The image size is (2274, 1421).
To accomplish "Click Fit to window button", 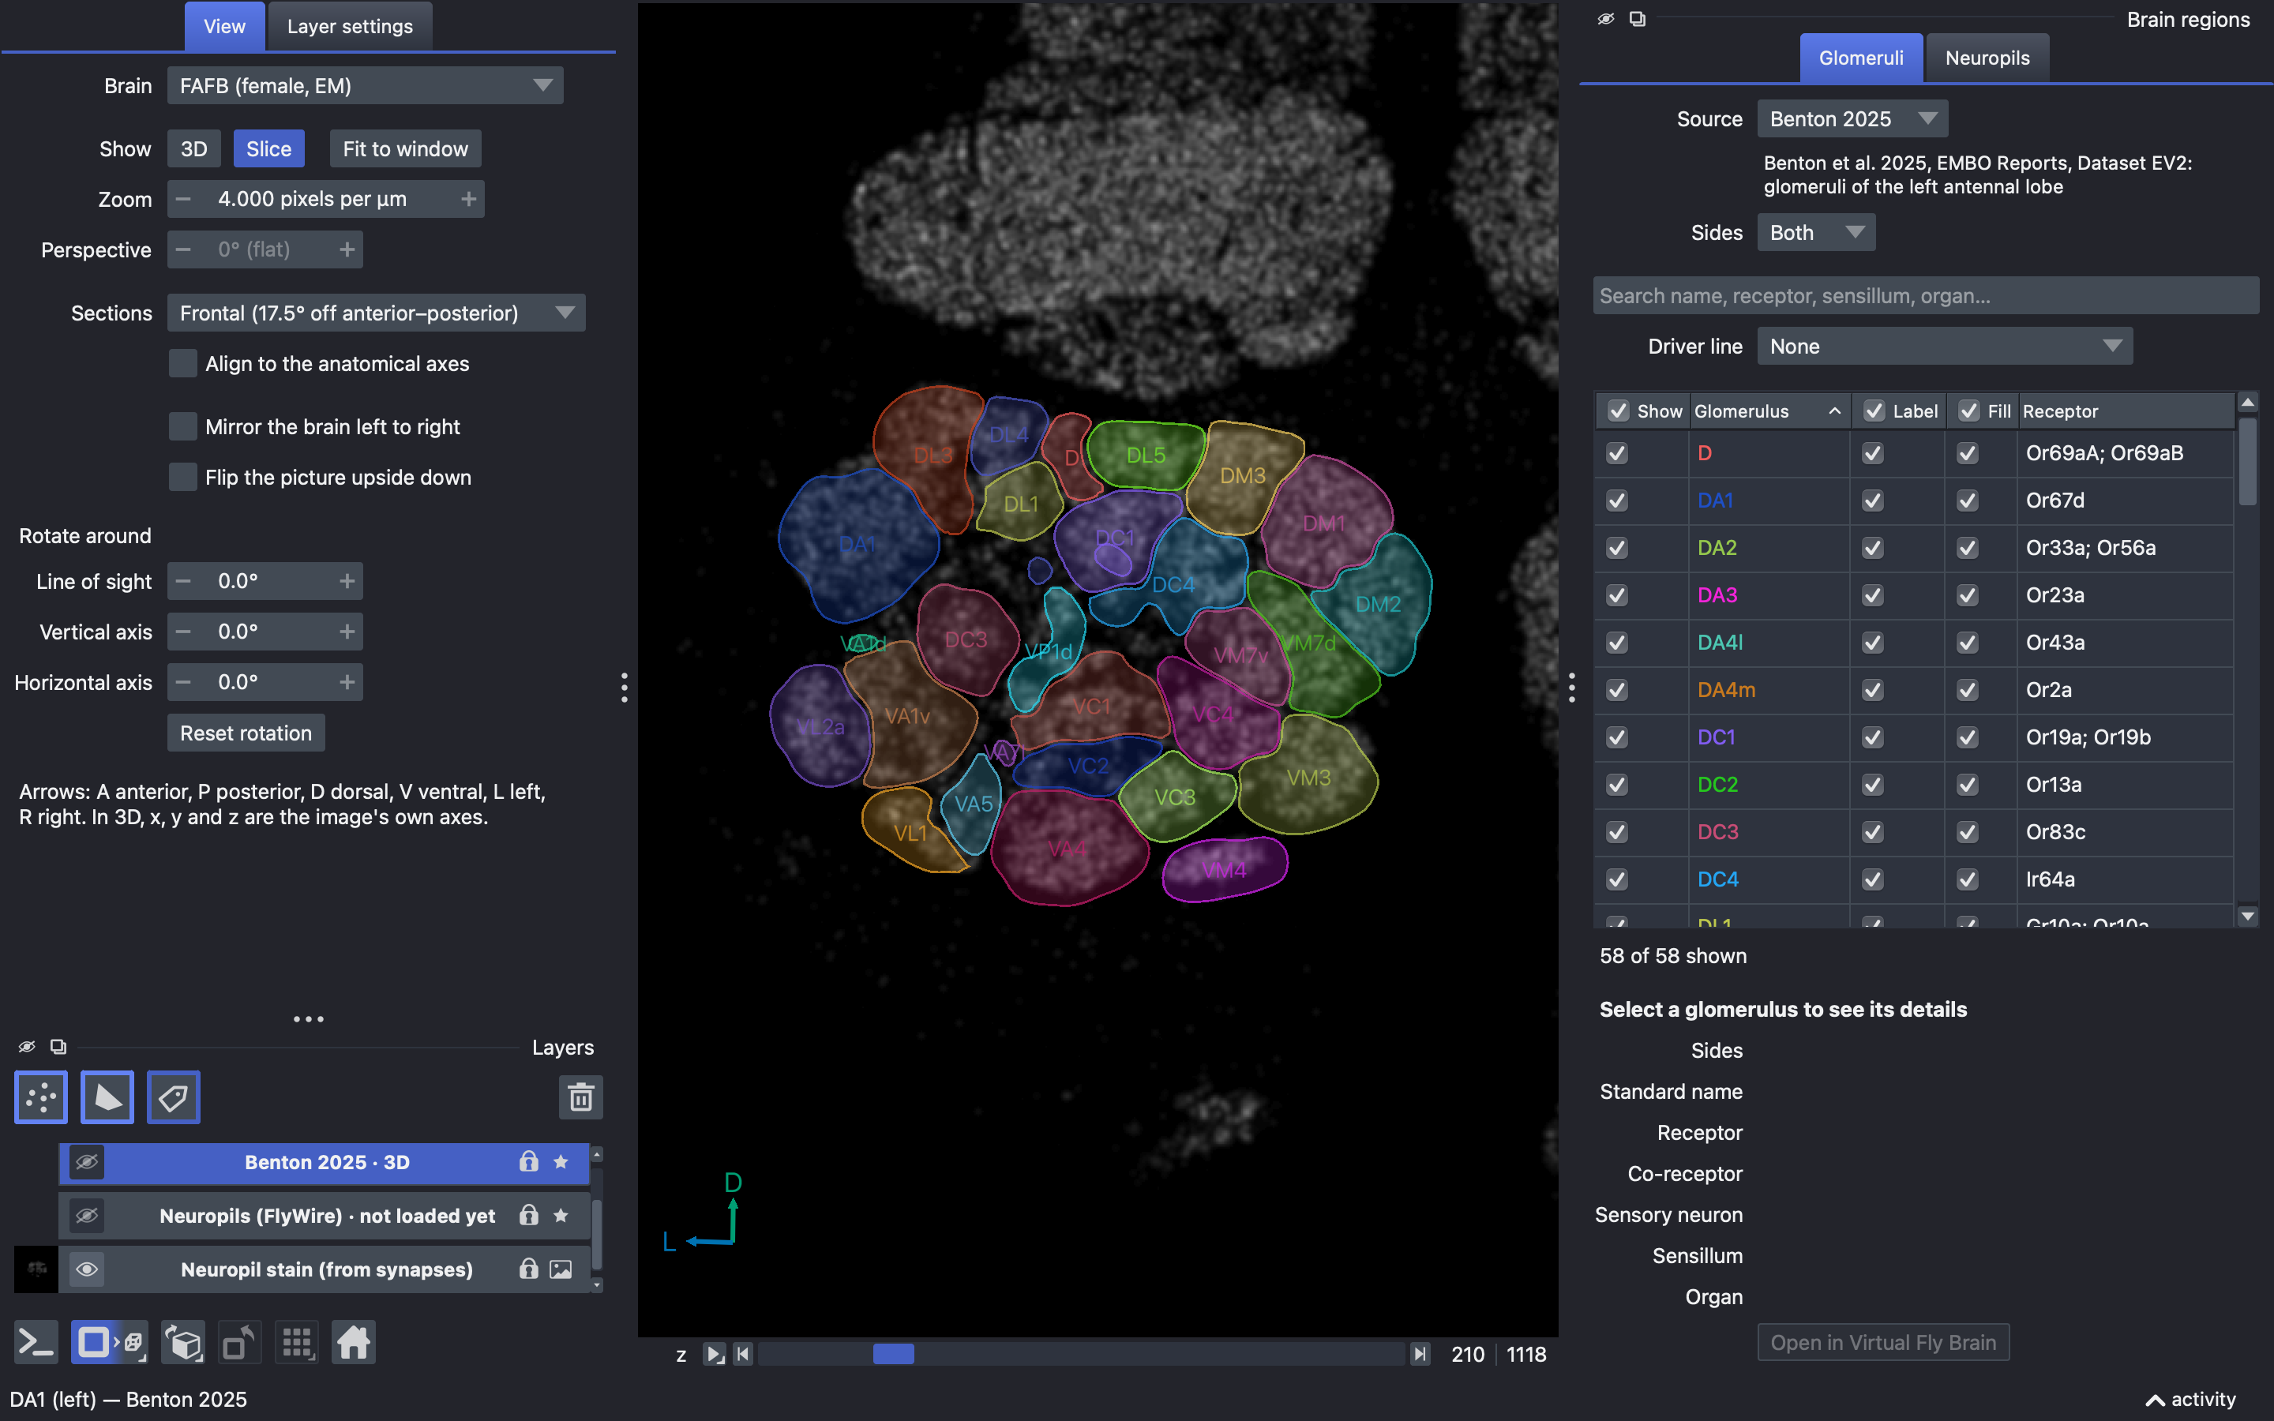I will pos(406,148).
